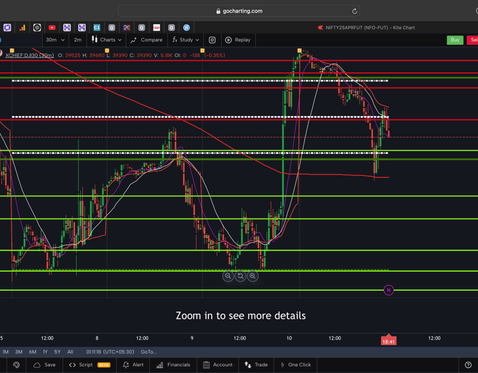This screenshot has width=478, height=373.
Task: Open the help question-mark icon
Action: click(468, 365)
